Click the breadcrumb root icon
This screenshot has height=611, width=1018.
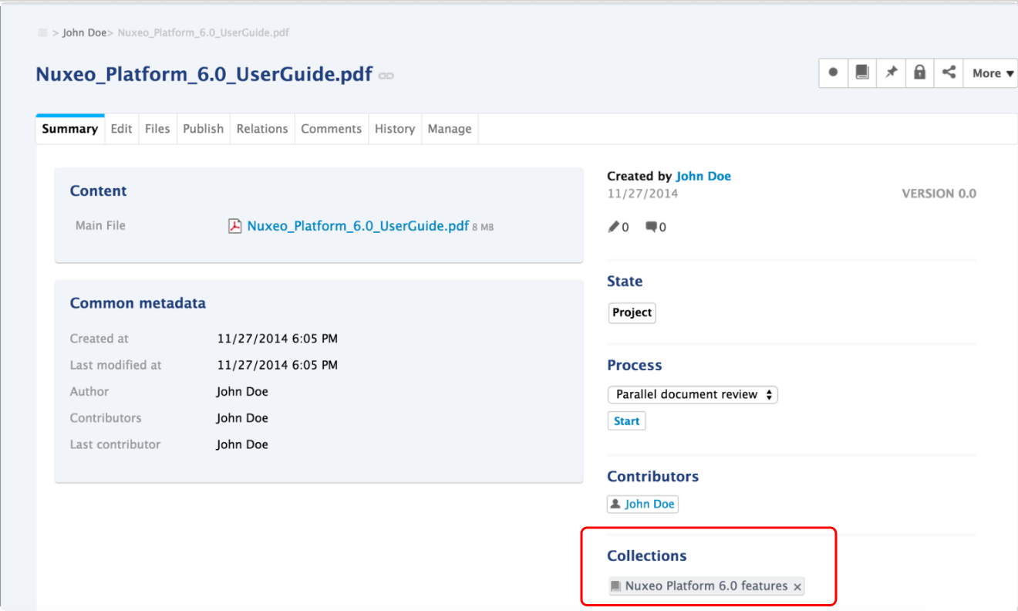[43, 32]
